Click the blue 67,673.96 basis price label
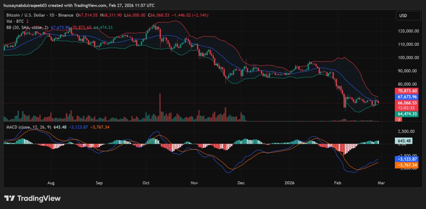Image resolution: width=426 pixels, height=209 pixels. (x=407, y=97)
